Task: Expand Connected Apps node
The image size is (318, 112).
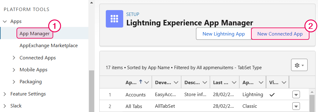Action: [14, 58]
